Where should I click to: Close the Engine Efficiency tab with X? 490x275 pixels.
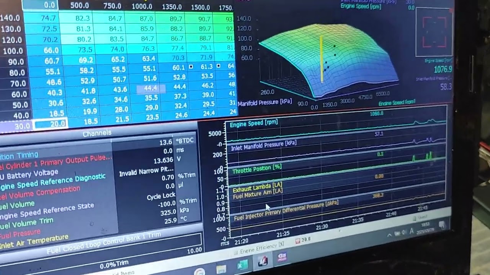[281, 244]
